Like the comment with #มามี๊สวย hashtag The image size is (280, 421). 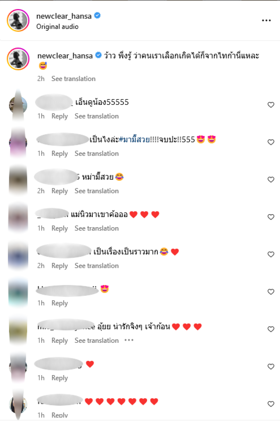pyautogui.click(x=271, y=142)
